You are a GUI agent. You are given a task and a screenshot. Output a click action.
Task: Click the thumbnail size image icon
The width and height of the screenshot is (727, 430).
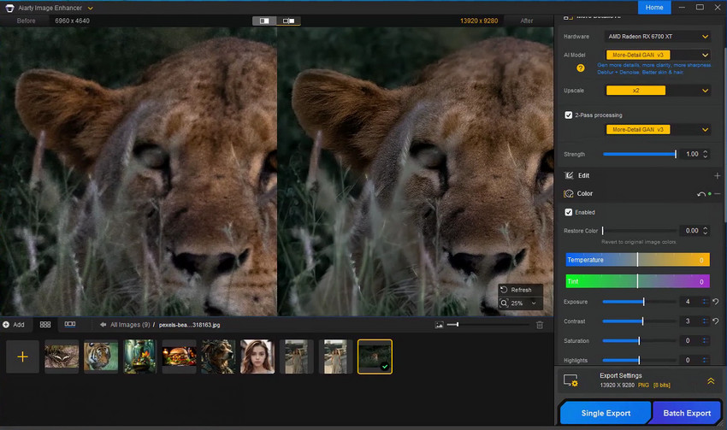tap(439, 326)
